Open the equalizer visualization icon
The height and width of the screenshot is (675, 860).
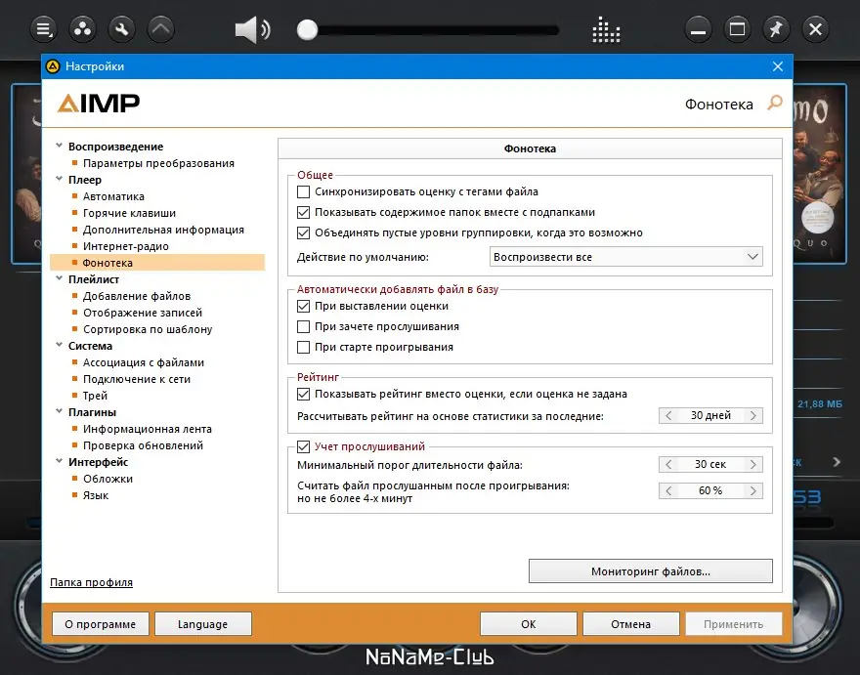pos(606,30)
